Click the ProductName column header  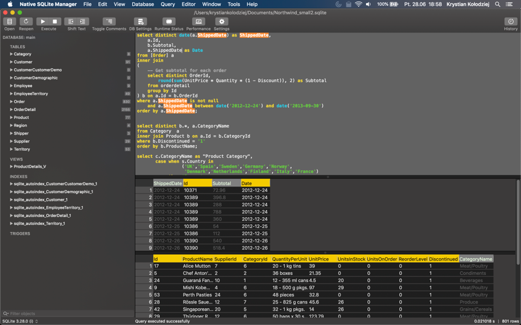(x=197, y=259)
